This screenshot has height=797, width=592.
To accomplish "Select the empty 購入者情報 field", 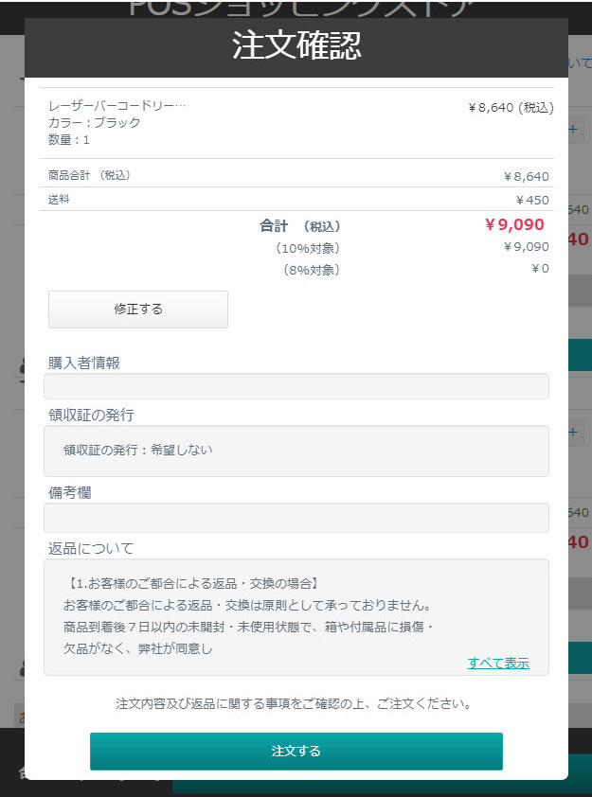I will [x=296, y=386].
